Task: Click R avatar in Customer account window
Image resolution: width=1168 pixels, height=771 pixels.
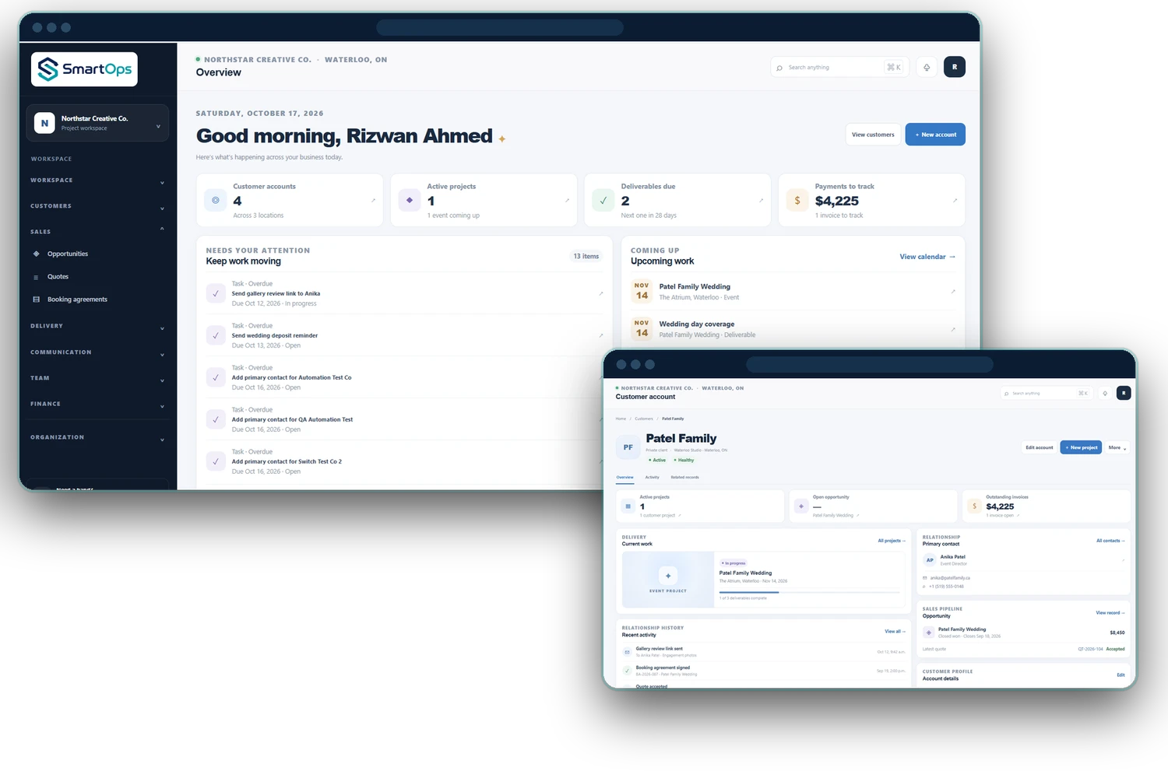Action: (1124, 394)
